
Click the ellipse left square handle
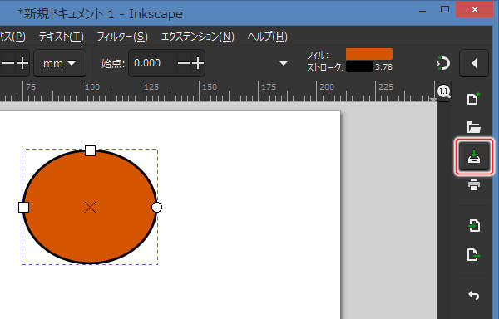point(23,207)
